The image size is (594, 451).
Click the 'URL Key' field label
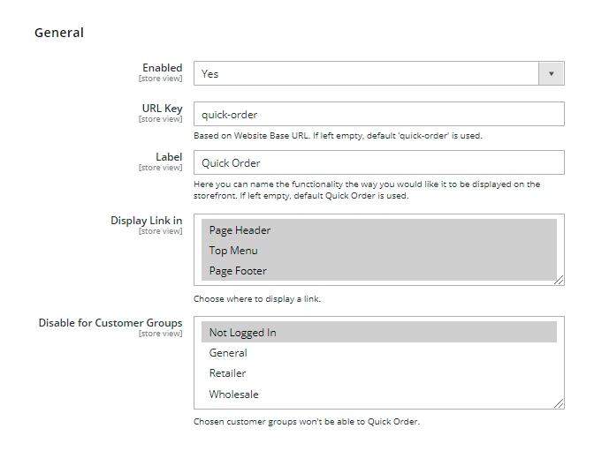[x=161, y=109]
